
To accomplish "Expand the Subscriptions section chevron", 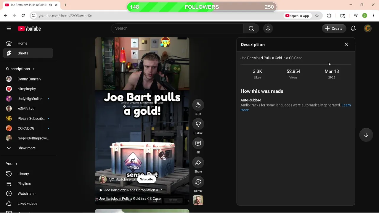I will pos(34,69).
